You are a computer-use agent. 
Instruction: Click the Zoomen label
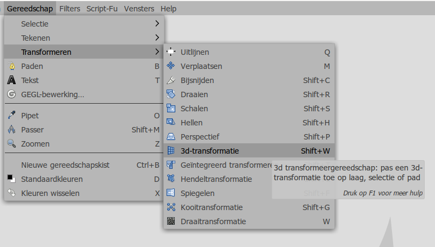(x=35, y=144)
